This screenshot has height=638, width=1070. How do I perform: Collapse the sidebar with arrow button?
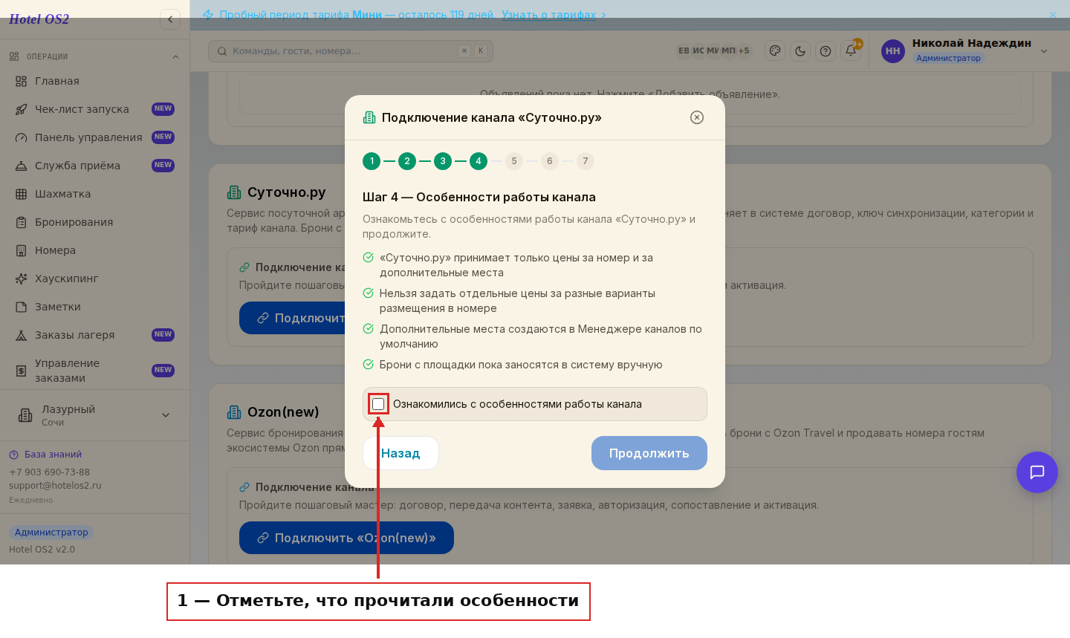click(x=170, y=19)
